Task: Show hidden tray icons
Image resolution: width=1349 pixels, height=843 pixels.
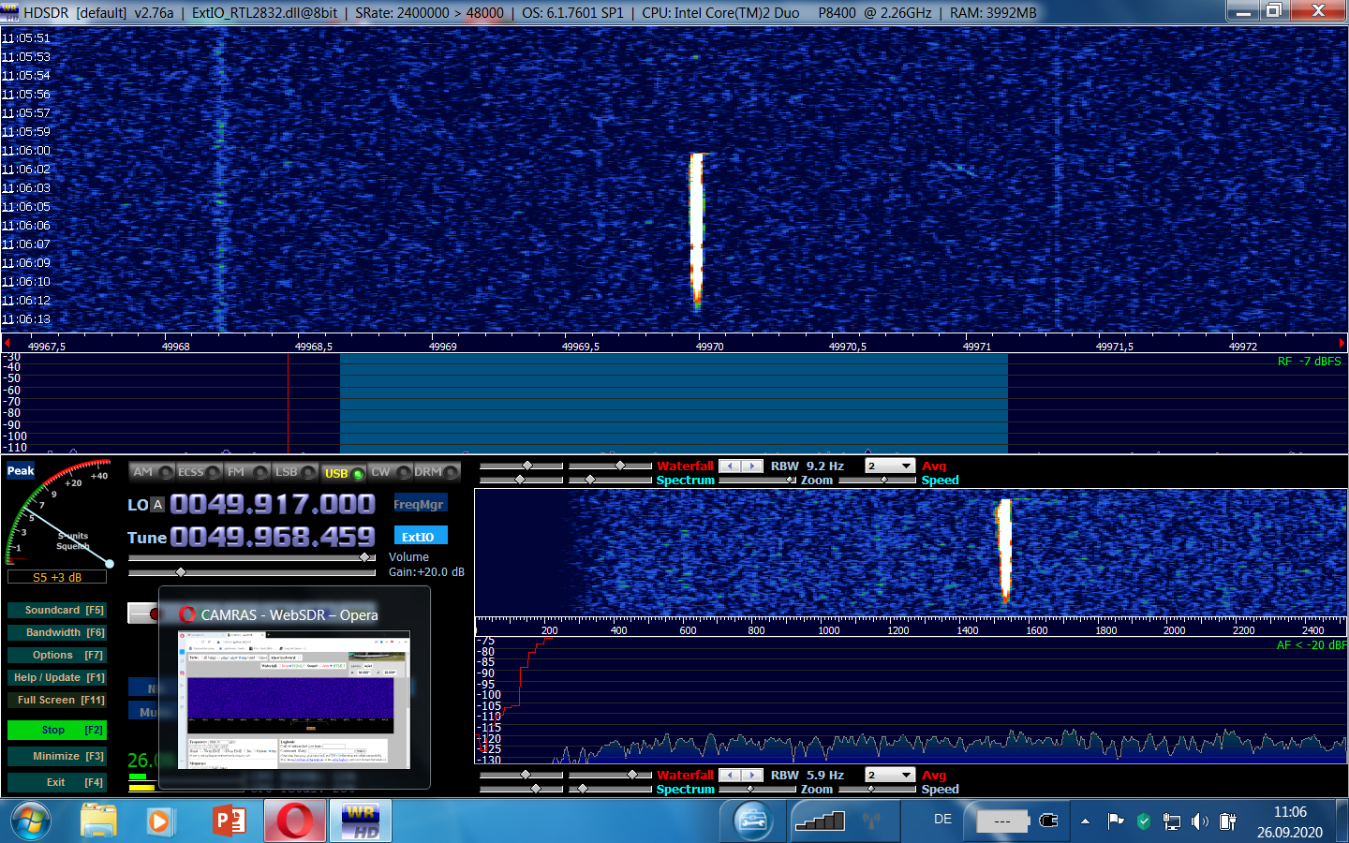Action: point(1085,821)
